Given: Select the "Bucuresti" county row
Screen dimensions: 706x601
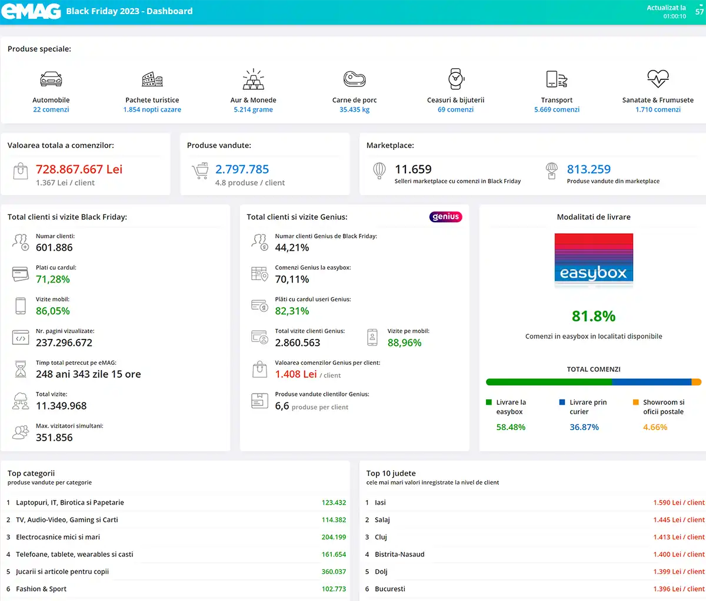Looking at the screenshot, I should pyautogui.click(x=535, y=589).
